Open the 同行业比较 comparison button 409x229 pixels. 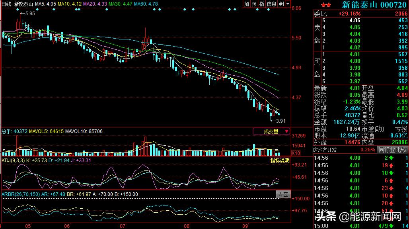pos(393,150)
